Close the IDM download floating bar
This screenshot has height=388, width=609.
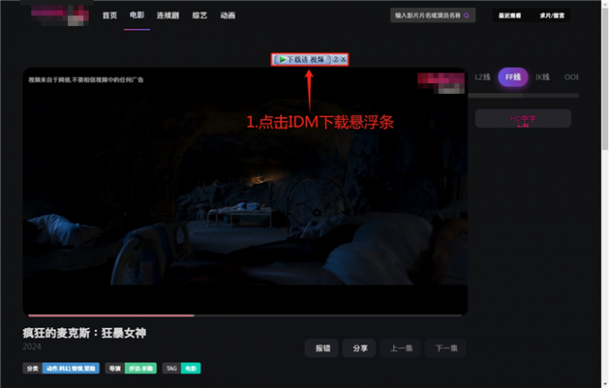click(343, 59)
